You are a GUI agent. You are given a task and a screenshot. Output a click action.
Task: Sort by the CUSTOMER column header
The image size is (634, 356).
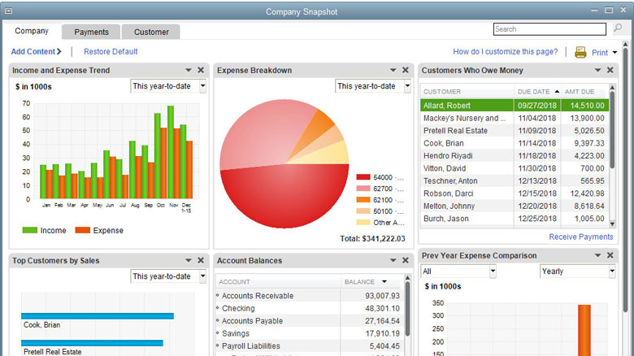tap(467, 92)
